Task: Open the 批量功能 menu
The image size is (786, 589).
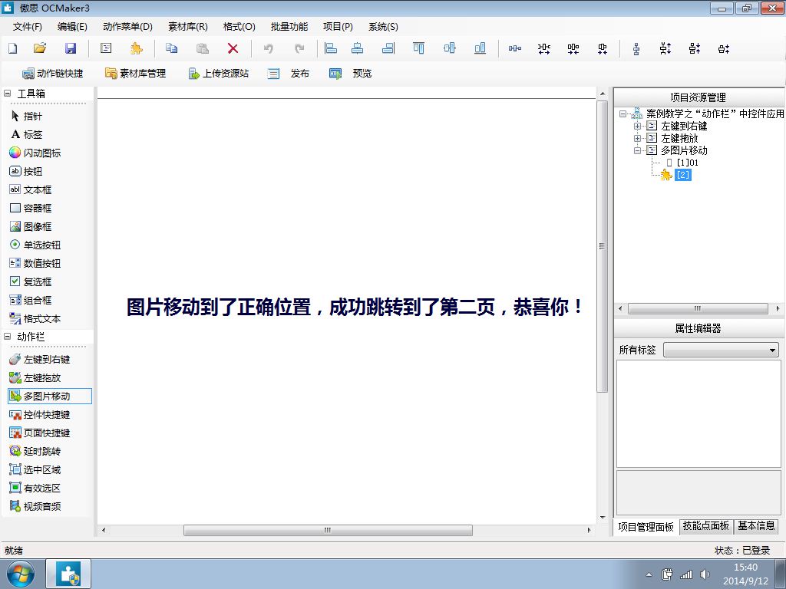Action: point(289,27)
